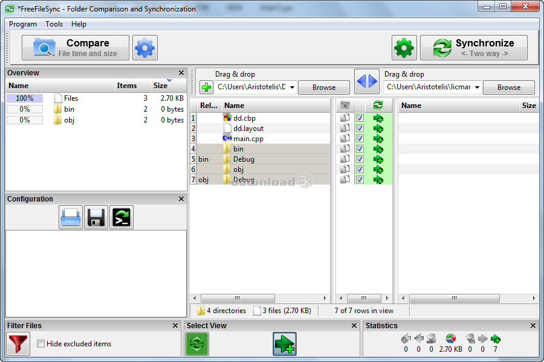Close the Configuration panel
544x362 pixels.
click(x=181, y=199)
